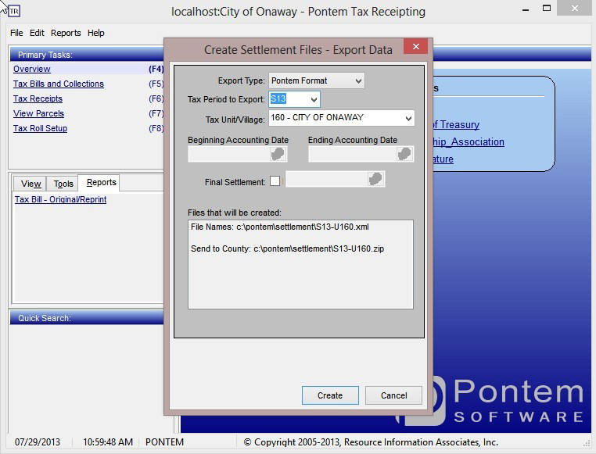Screen dimensions: 596x454
Task: Open Tax Bill - Original/Reprint report link
Action: pos(60,200)
